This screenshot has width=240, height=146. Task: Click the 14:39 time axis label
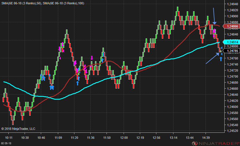point(206,138)
